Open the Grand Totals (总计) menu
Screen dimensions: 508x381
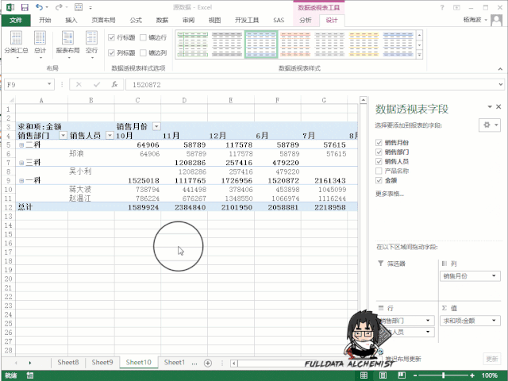[40, 45]
